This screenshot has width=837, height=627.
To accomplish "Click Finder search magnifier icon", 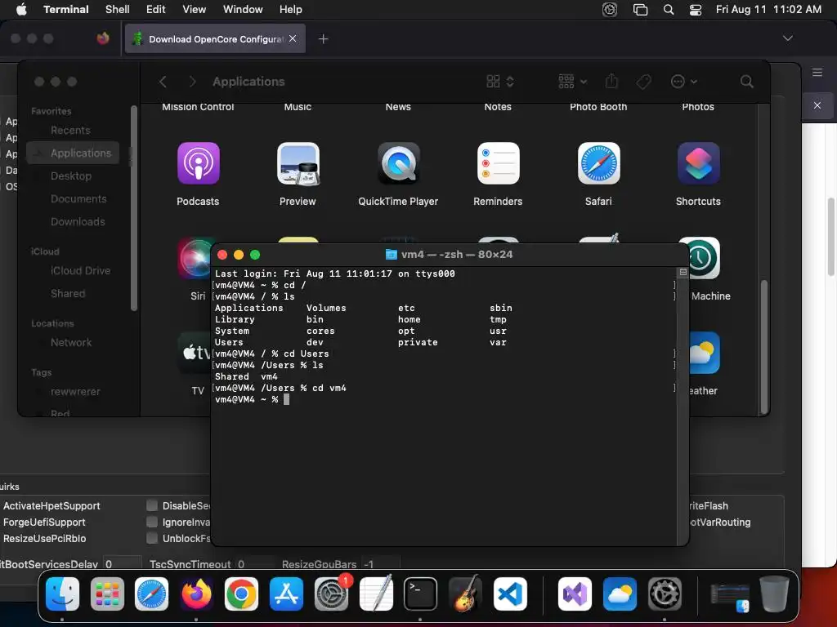I will pos(747,82).
